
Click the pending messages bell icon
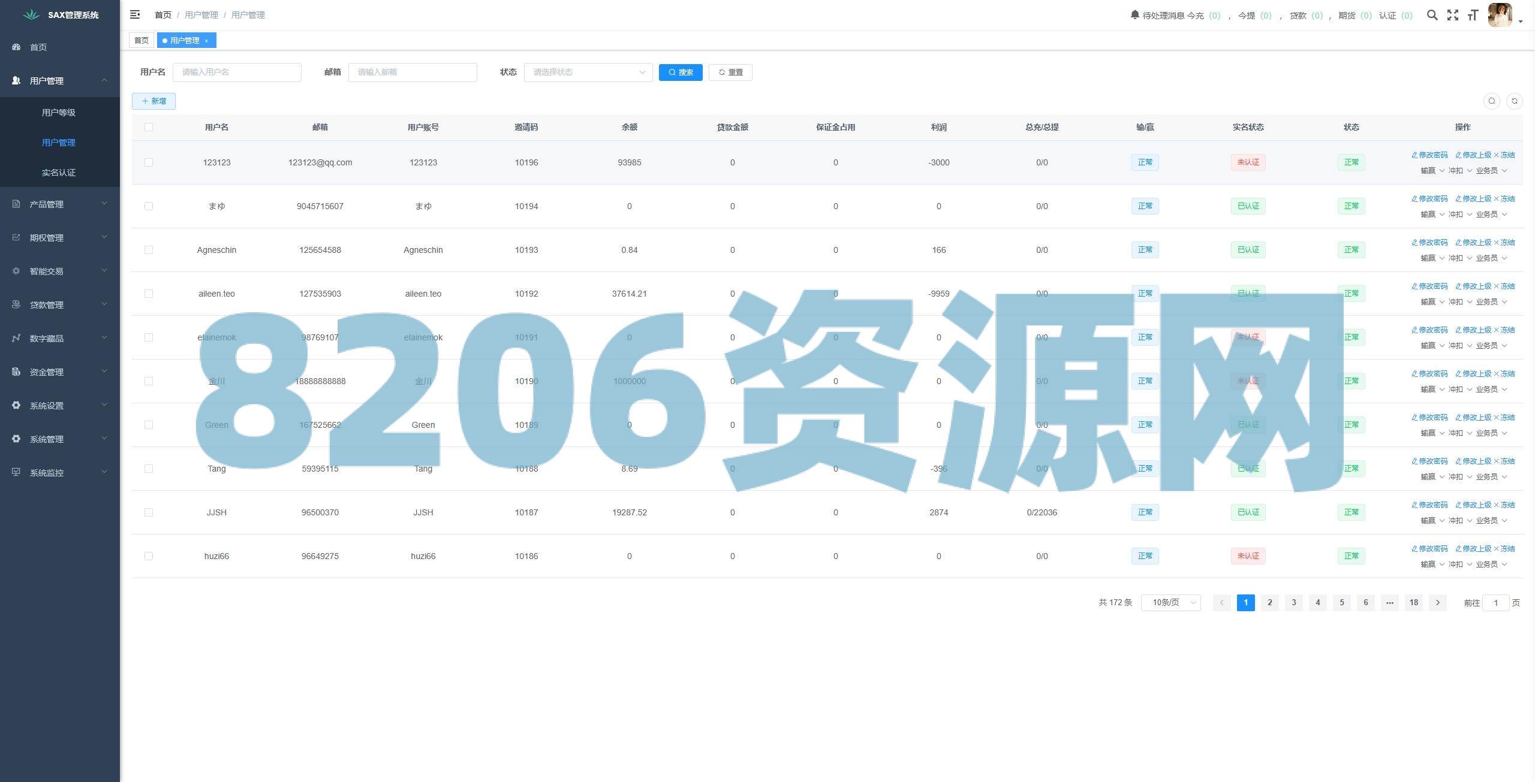(x=1134, y=14)
